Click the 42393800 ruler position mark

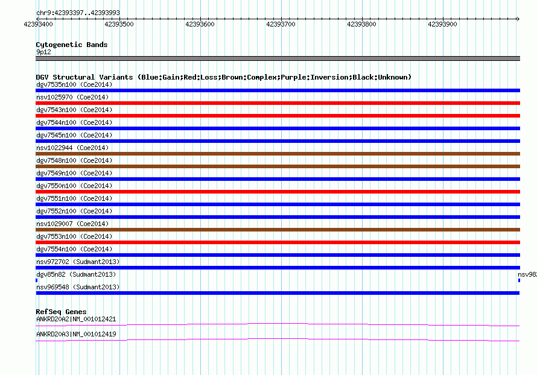pos(361,24)
